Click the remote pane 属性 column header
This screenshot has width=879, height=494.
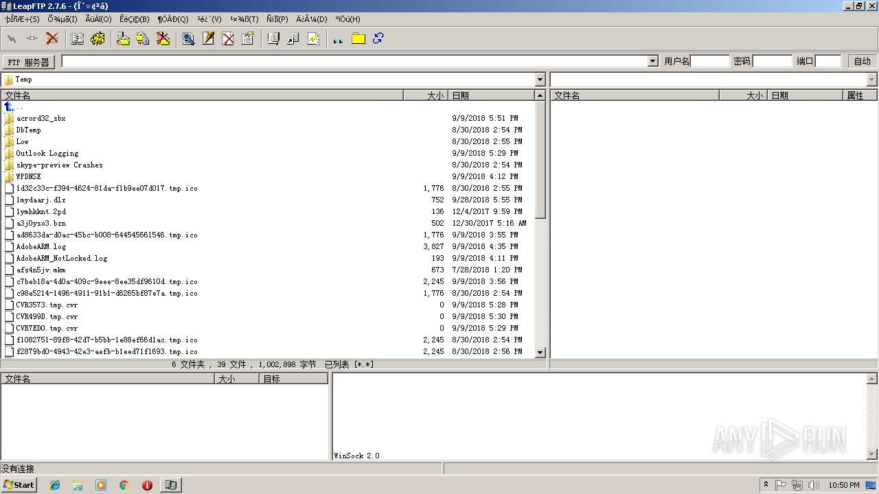point(860,95)
